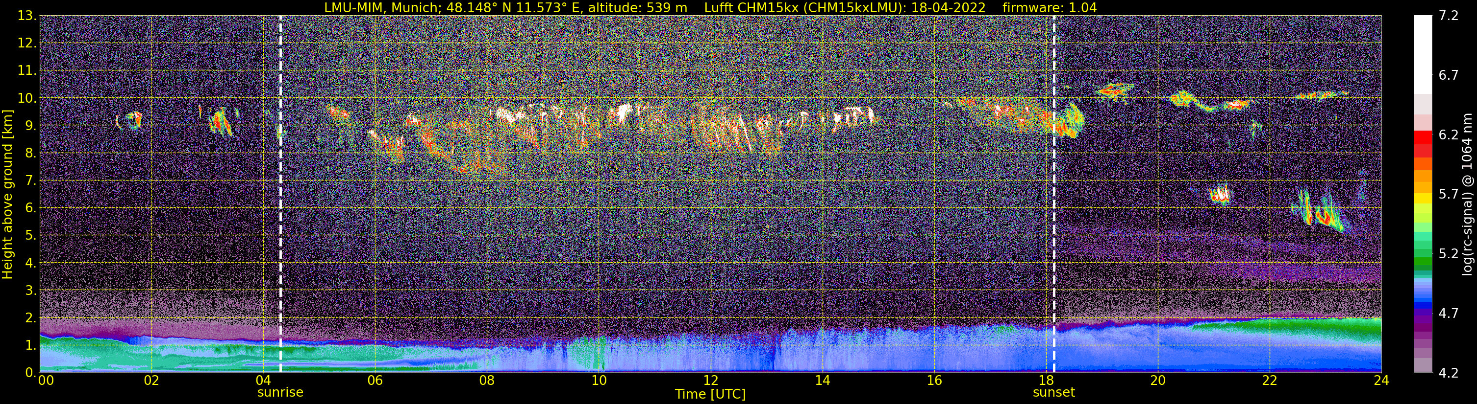Click the '7.' height axis tick label
The width and height of the screenshot is (1477, 404).
(30, 181)
